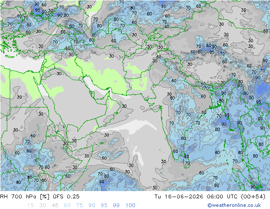Click the 95 label near the Black Sea
Viewport: 270px width, 209px height.
(x=38, y=10)
